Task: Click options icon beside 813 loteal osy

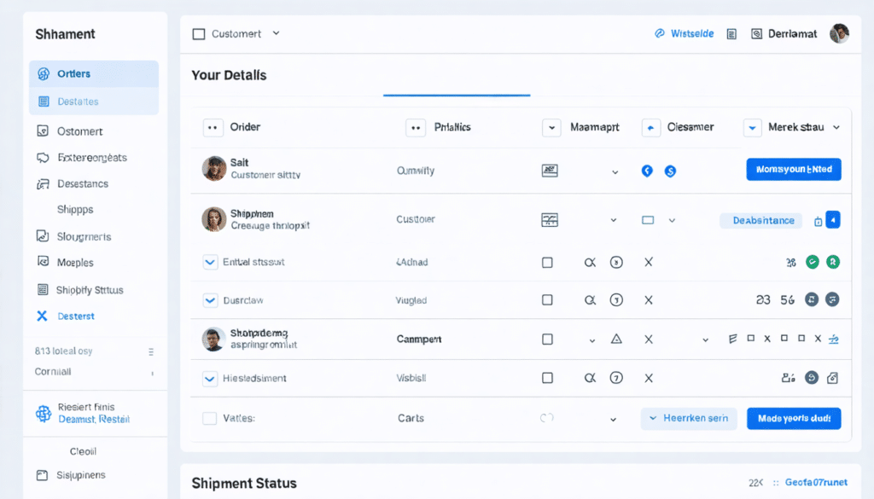Action: coord(151,352)
